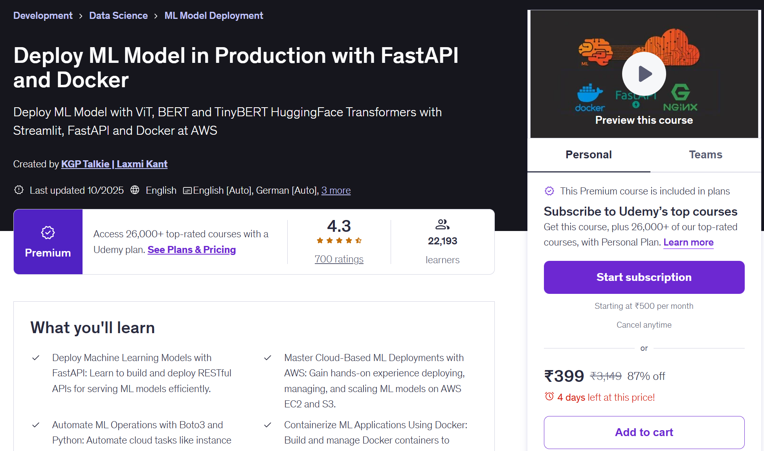Click the Start subscription button
The width and height of the screenshot is (764, 451).
(643, 277)
